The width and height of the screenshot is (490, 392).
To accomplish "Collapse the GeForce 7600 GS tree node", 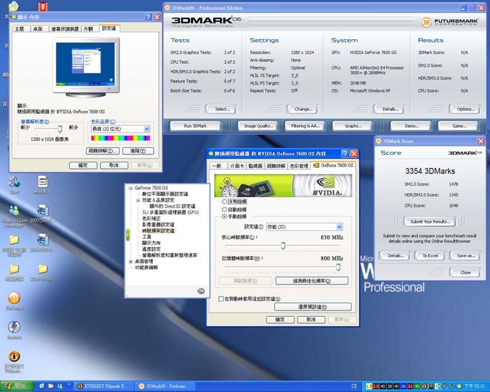I will point(130,188).
